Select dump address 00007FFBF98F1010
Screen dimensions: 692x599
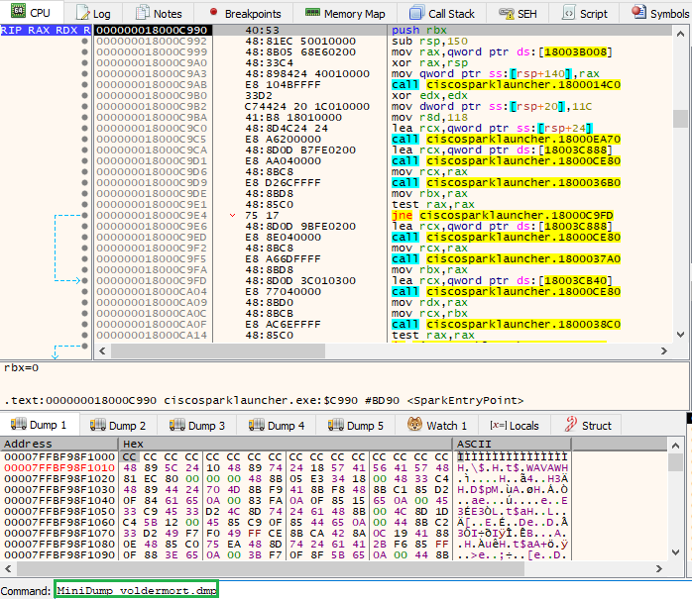click(x=59, y=467)
